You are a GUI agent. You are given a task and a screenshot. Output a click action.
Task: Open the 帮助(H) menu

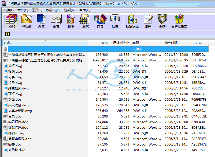(x=85, y=10)
